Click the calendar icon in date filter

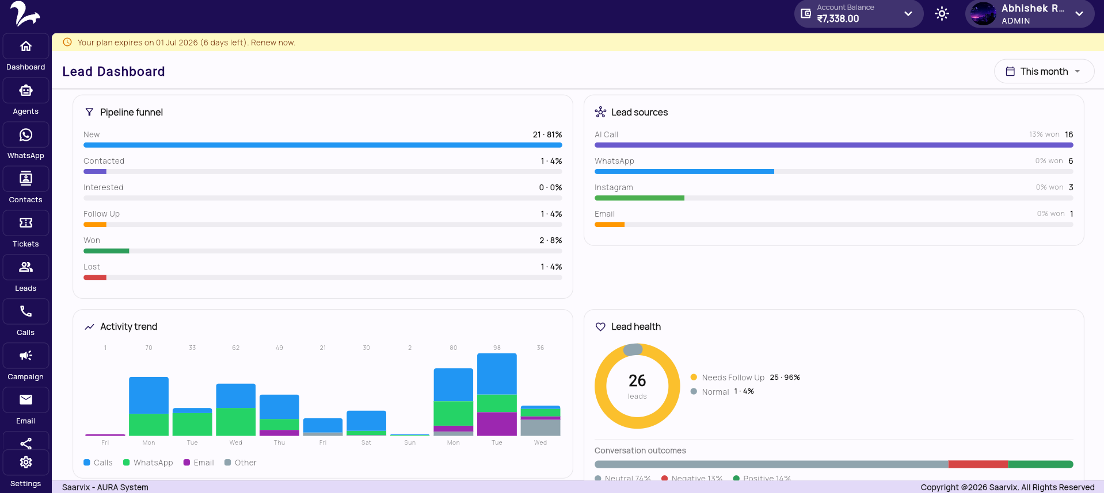pyautogui.click(x=1010, y=71)
